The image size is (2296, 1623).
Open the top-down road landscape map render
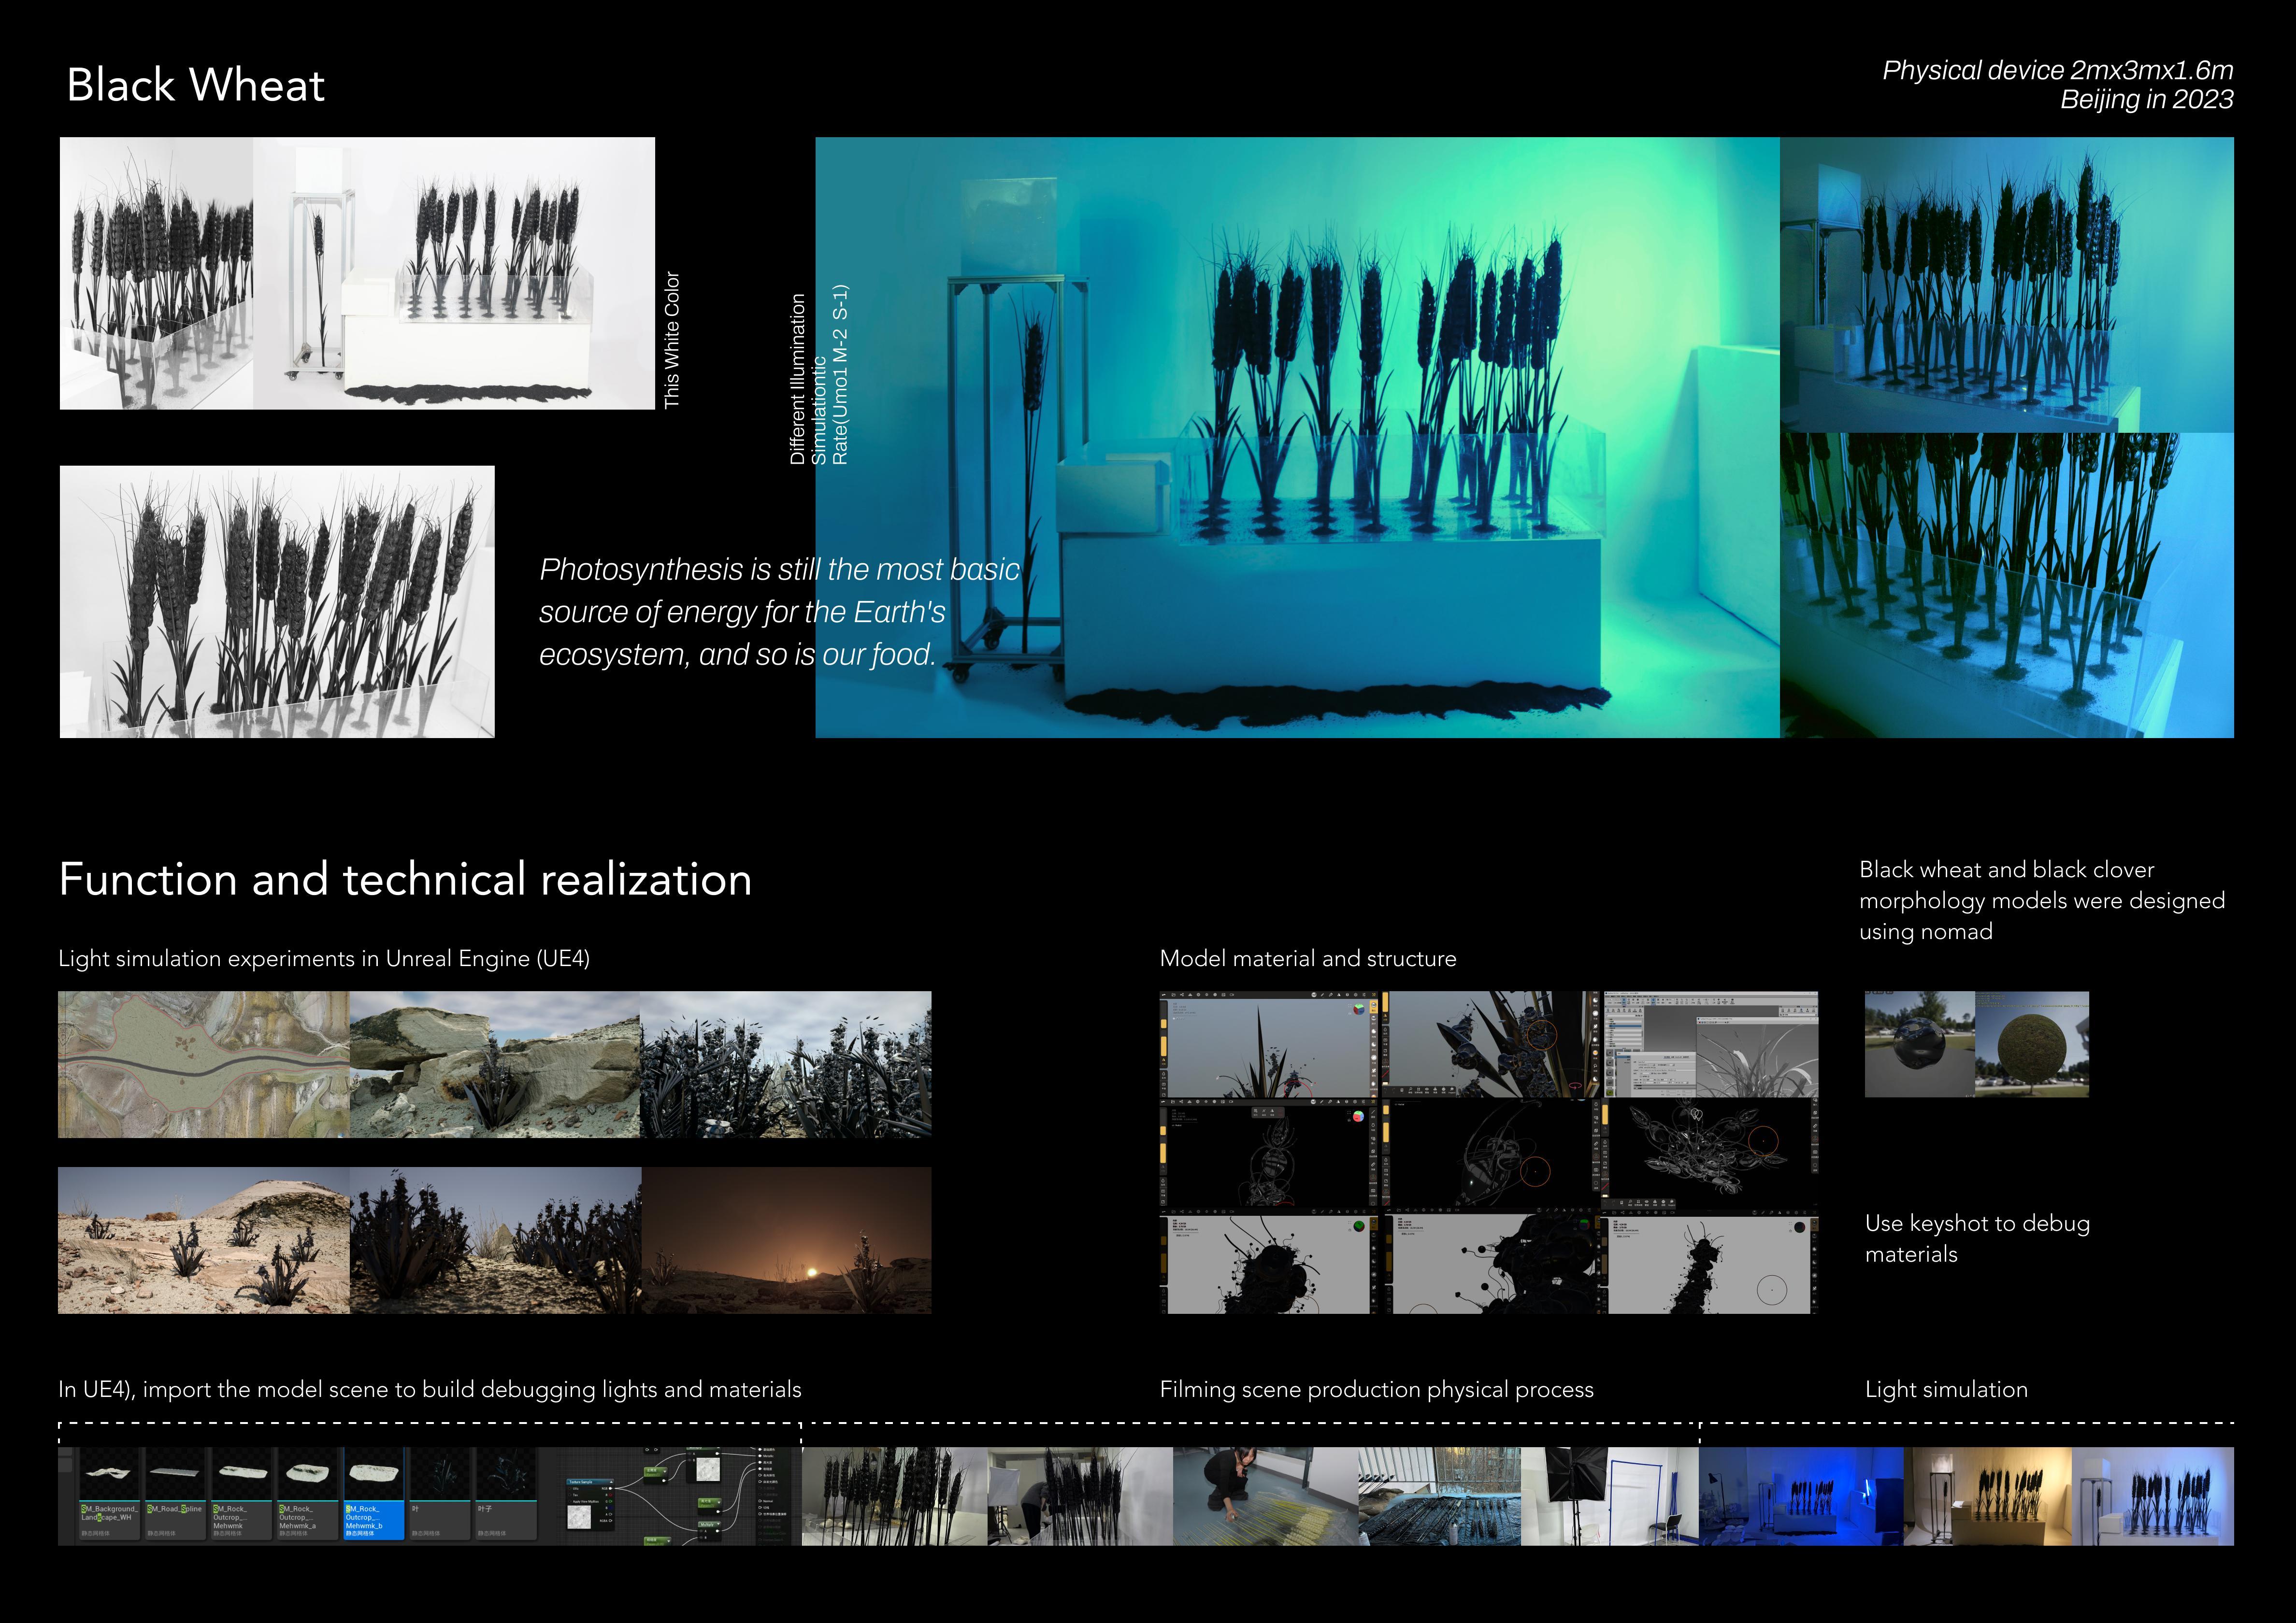click(x=203, y=1064)
